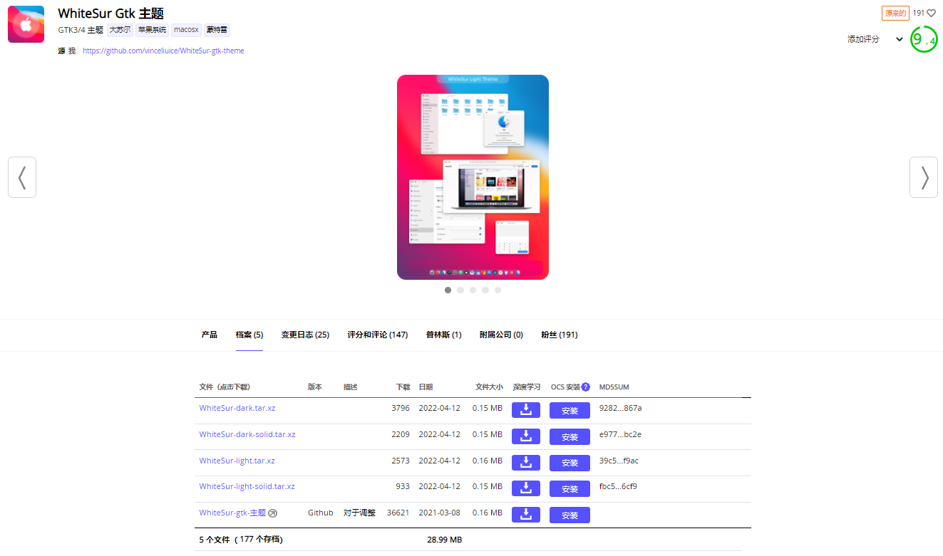Switch to the 变更日志 (25) tab
Image resolution: width=943 pixels, height=556 pixels.
(x=305, y=335)
